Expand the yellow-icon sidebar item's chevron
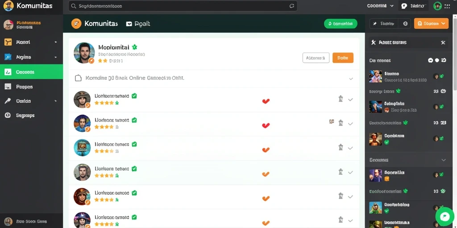 click(x=56, y=42)
